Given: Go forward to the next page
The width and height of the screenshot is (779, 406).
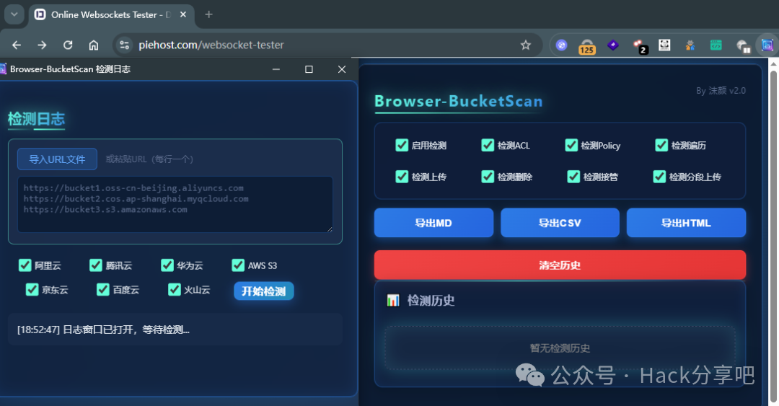Looking at the screenshot, I should pos(43,45).
